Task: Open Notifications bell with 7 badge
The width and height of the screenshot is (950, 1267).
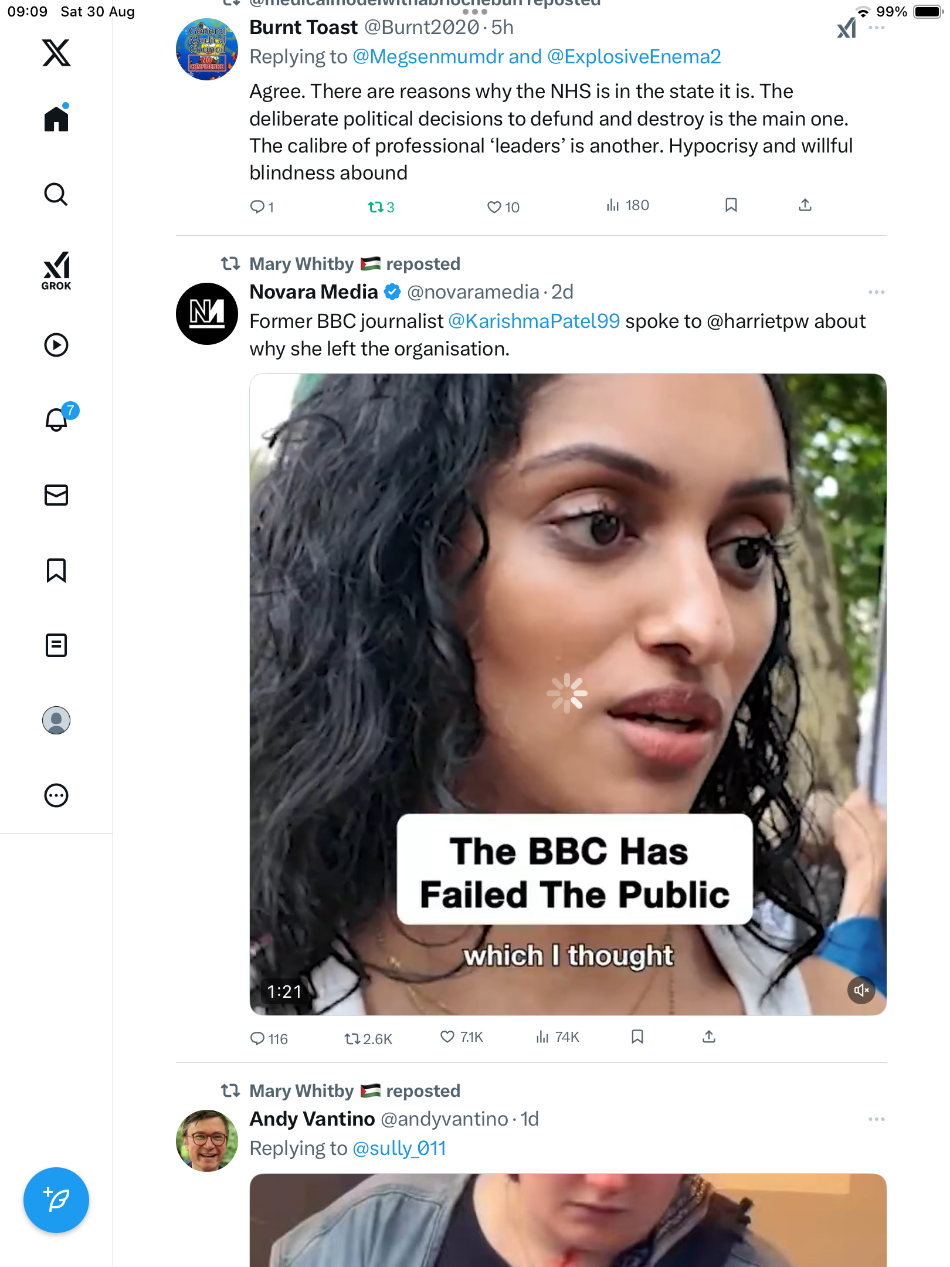Action: click(x=57, y=419)
